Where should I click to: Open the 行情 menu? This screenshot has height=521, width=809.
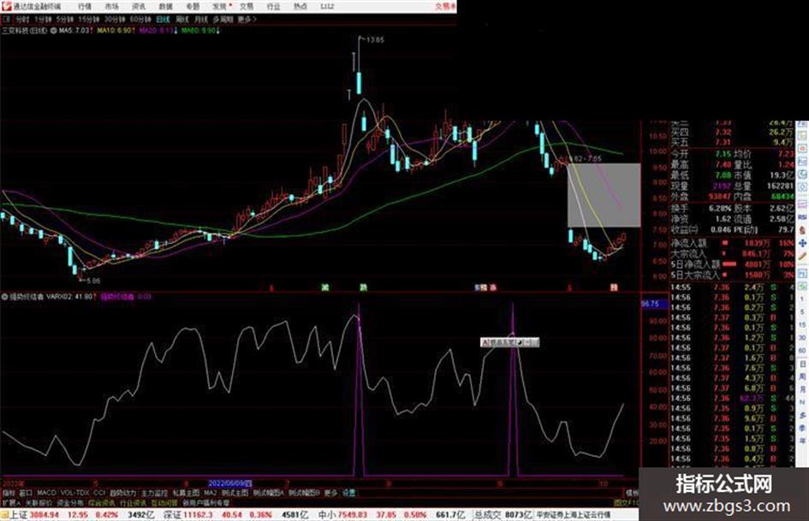pos(85,6)
